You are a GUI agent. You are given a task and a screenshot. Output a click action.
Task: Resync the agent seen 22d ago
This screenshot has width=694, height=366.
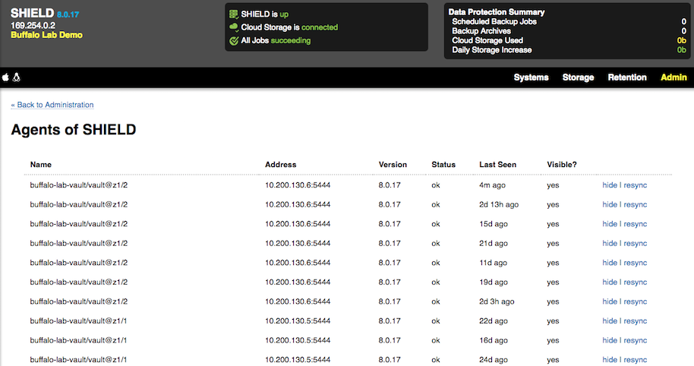pyautogui.click(x=635, y=321)
